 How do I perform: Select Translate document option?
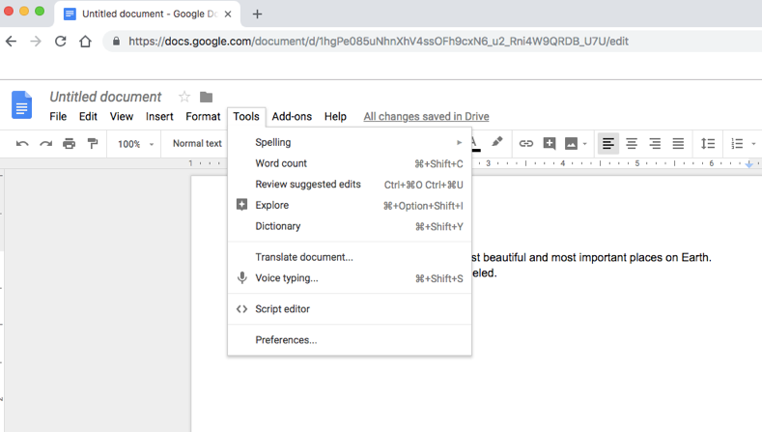coord(350,257)
